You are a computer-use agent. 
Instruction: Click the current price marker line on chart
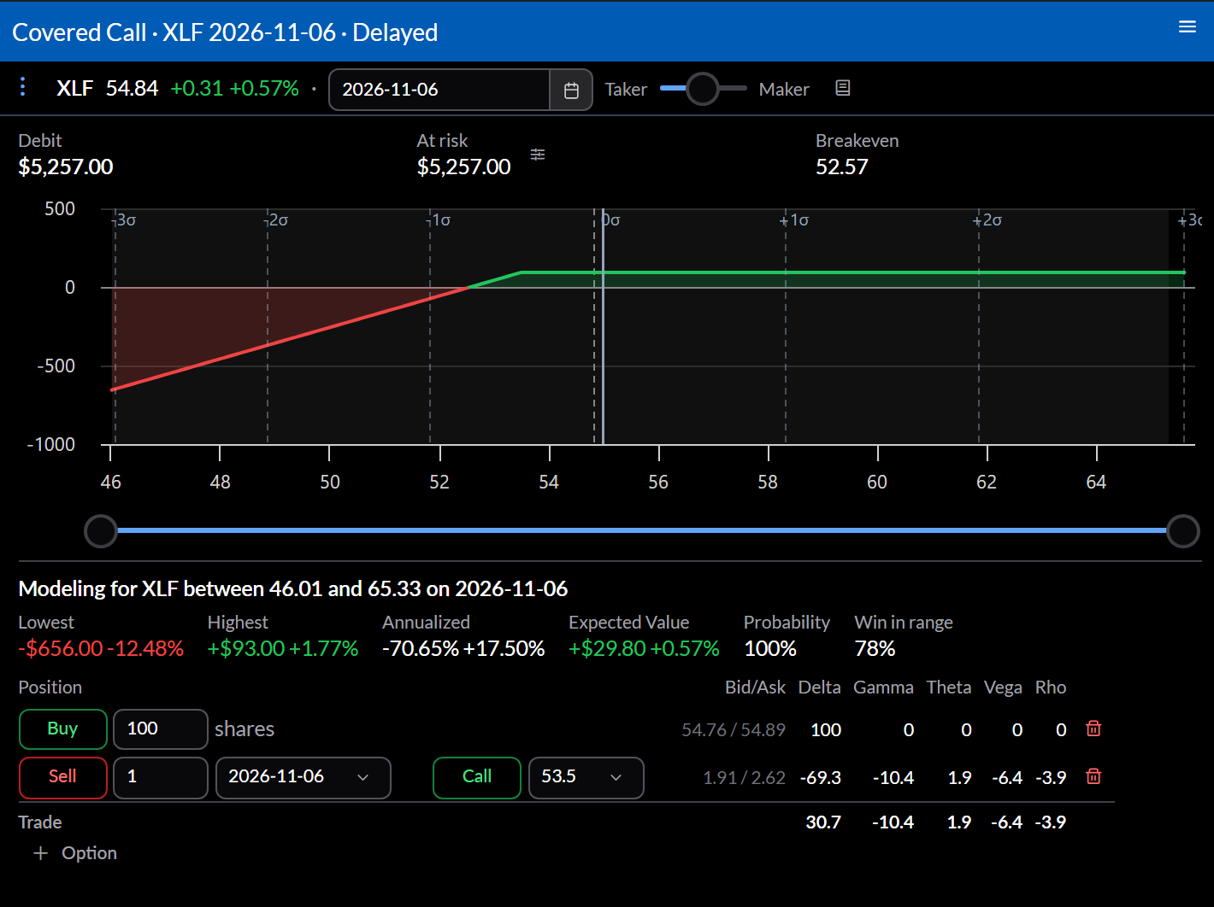coord(603,326)
